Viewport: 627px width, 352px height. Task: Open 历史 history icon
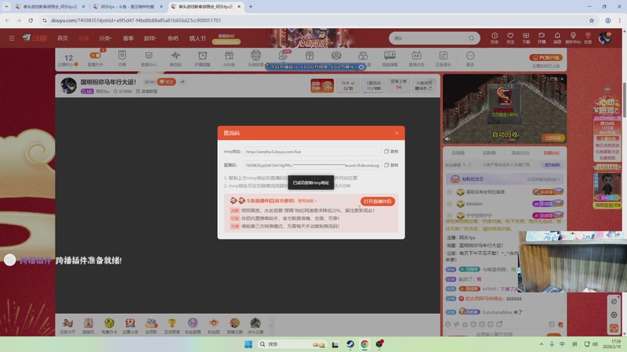point(495,38)
